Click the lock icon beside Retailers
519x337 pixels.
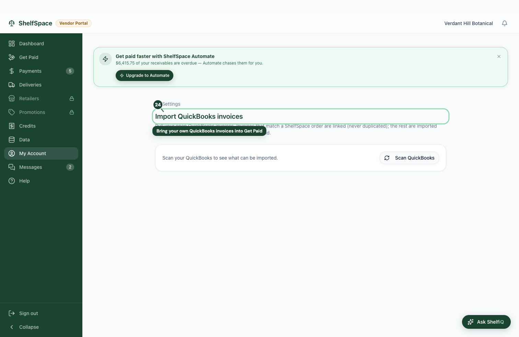click(x=72, y=98)
